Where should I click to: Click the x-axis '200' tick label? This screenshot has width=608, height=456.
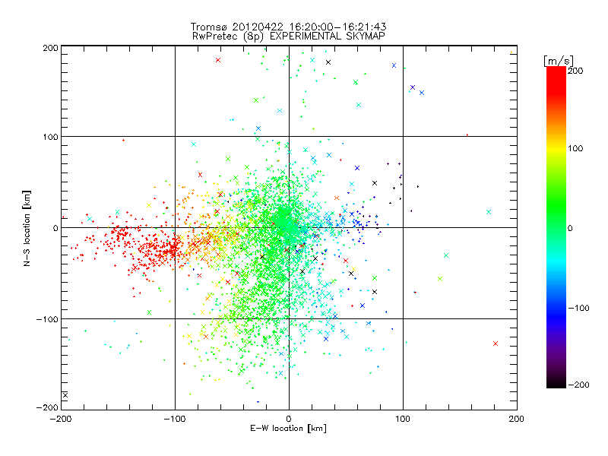coord(517,419)
